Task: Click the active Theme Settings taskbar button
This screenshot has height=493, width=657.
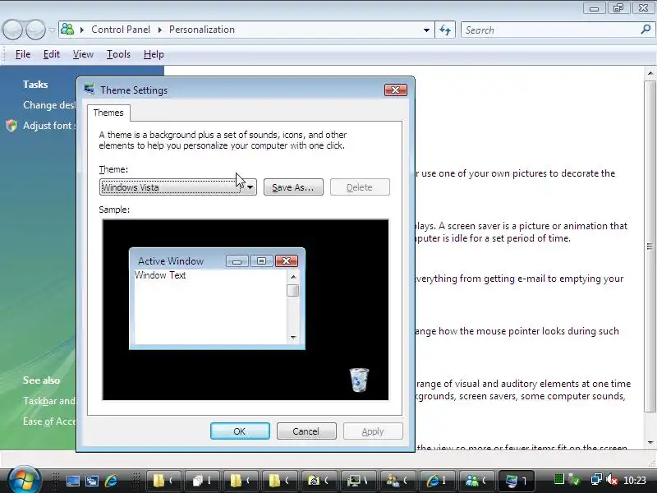Action: (x=516, y=481)
